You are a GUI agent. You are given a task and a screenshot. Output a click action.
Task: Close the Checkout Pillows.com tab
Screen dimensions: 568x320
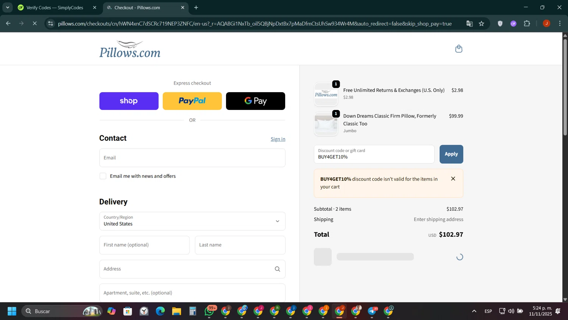click(183, 8)
